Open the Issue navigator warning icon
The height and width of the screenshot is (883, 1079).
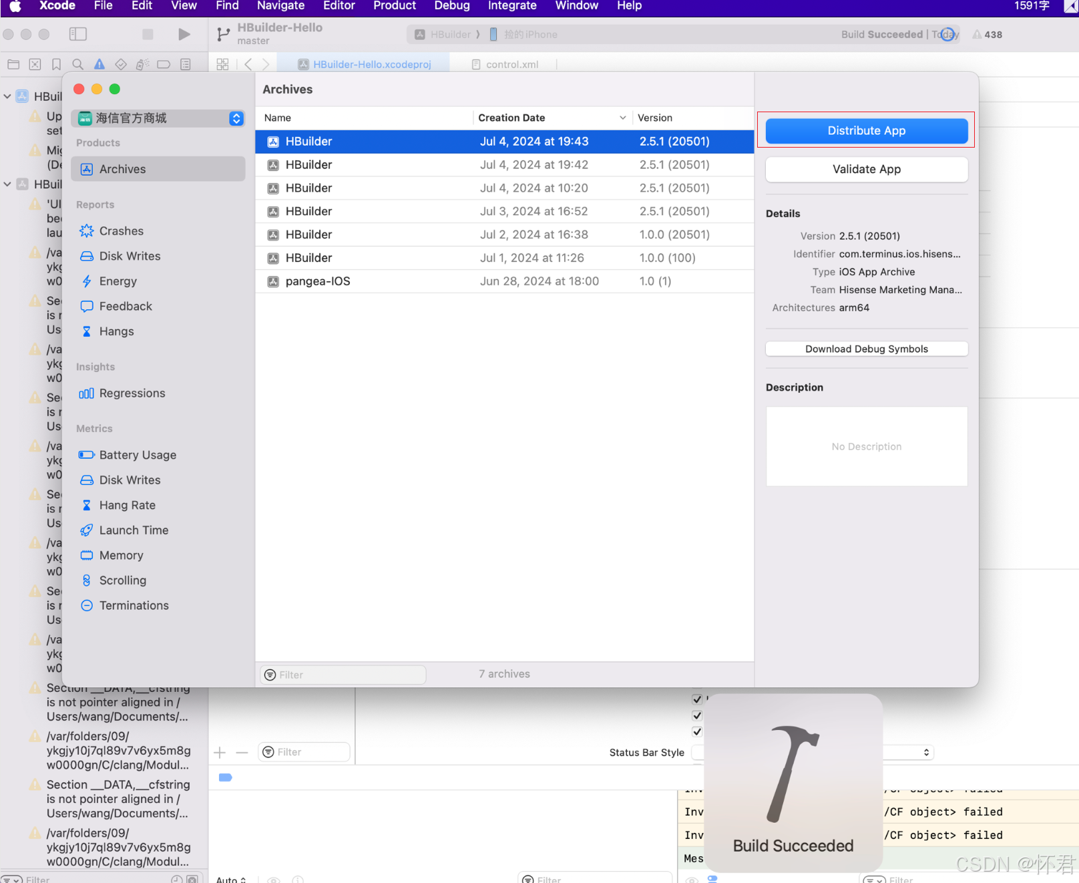[x=99, y=64]
